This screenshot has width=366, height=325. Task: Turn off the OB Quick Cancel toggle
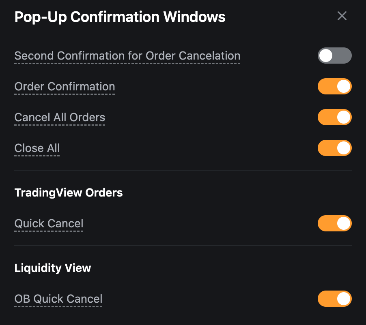click(334, 299)
